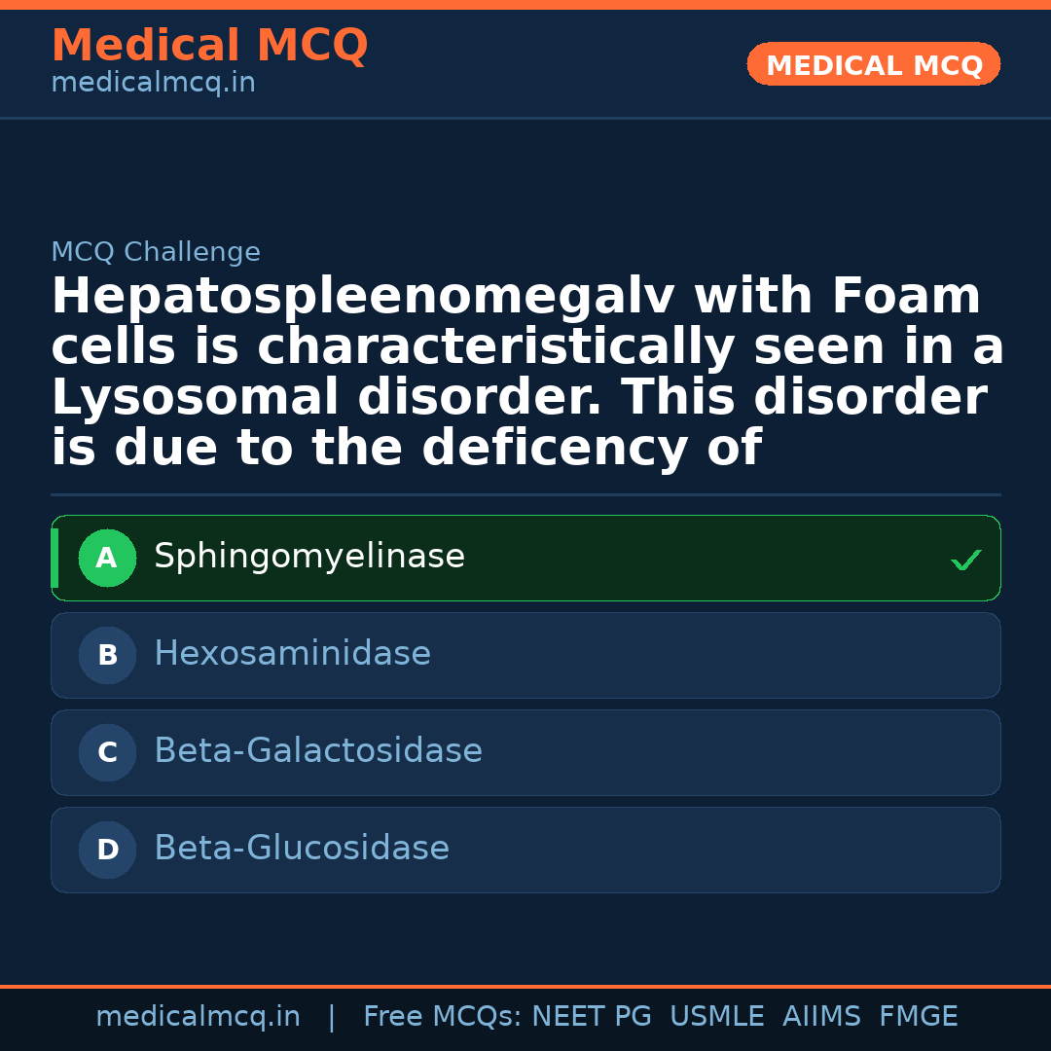Image resolution: width=1051 pixels, height=1051 pixels.
Task: Open the Medical MCQ header title
Action: pyautogui.click(x=209, y=46)
